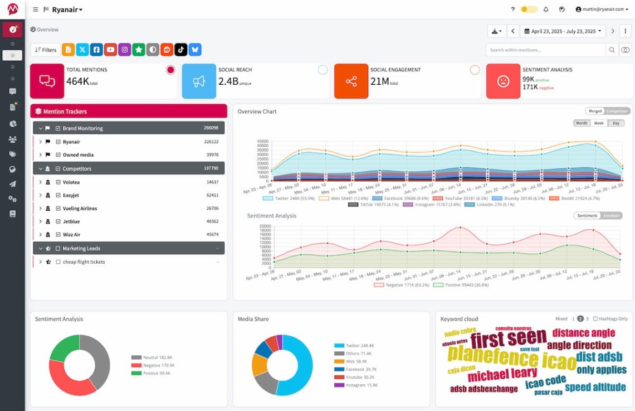Click the Twitter color swatch in chart legend
Image resolution: width=635 pixels, height=411 pixels.
[267, 199]
